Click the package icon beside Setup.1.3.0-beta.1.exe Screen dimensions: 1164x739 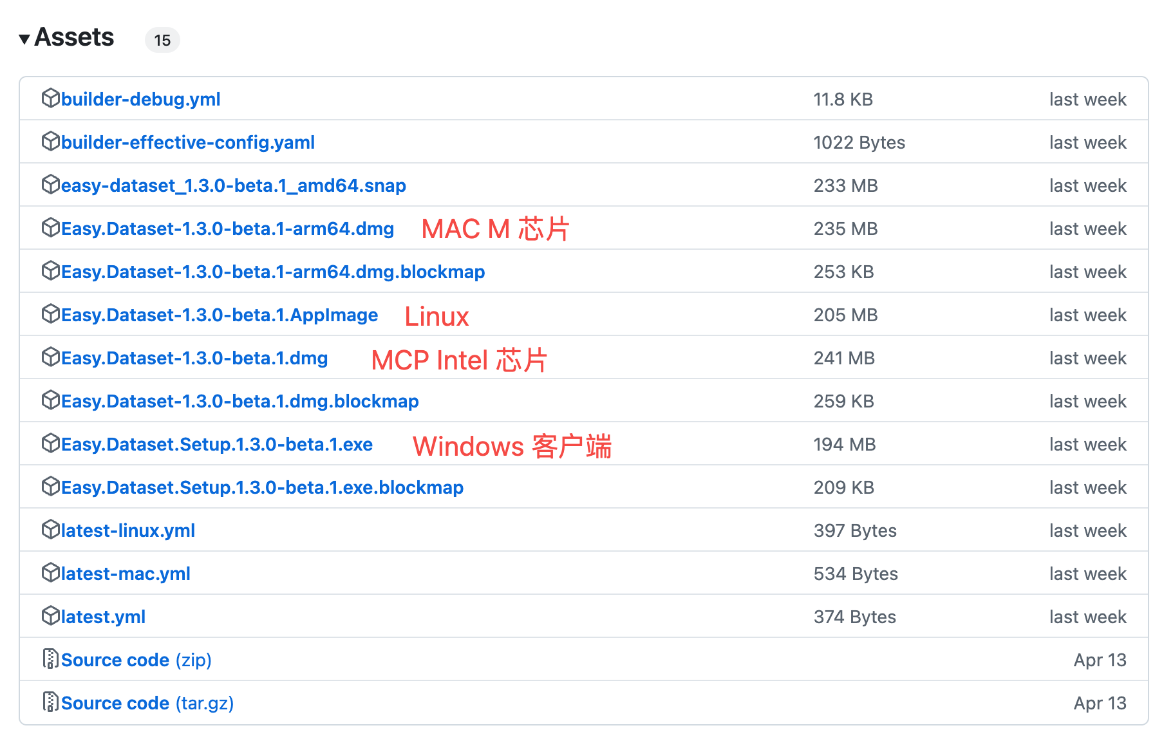[50, 444]
